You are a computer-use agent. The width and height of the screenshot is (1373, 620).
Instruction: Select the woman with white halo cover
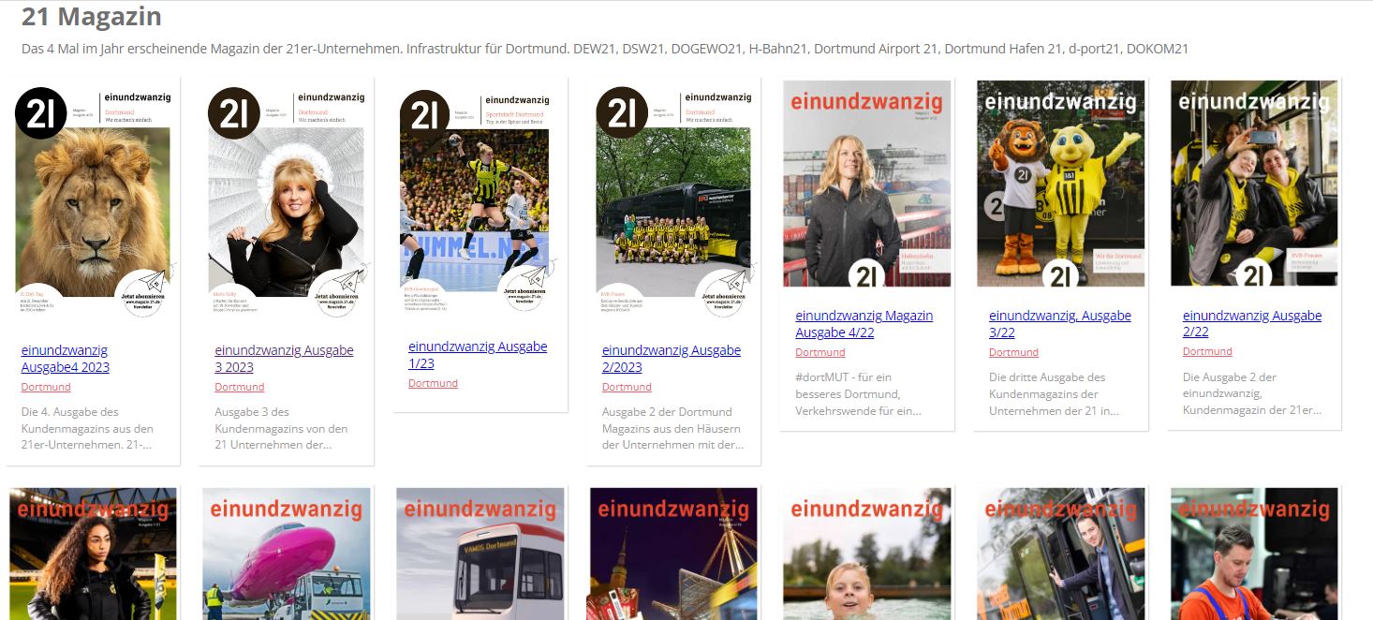[x=287, y=201]
